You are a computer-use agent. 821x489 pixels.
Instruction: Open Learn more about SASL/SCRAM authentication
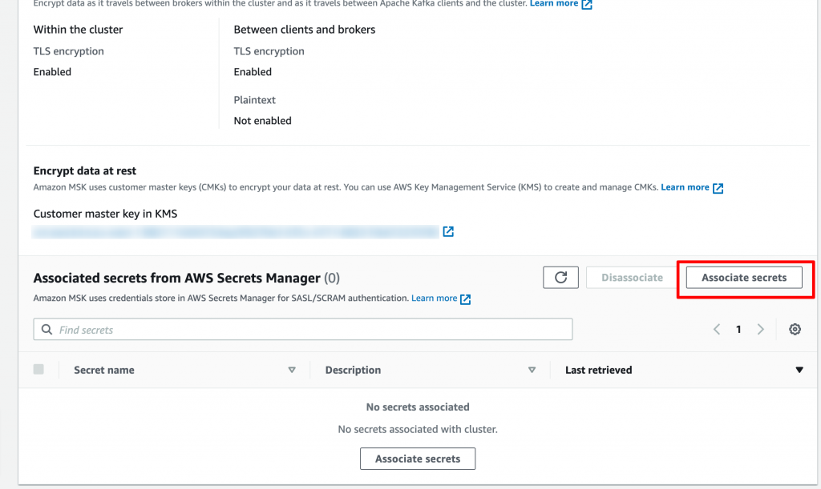coord(435,299)
